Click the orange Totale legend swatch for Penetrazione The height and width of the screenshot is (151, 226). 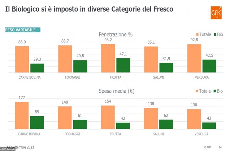tap(196, 35)
